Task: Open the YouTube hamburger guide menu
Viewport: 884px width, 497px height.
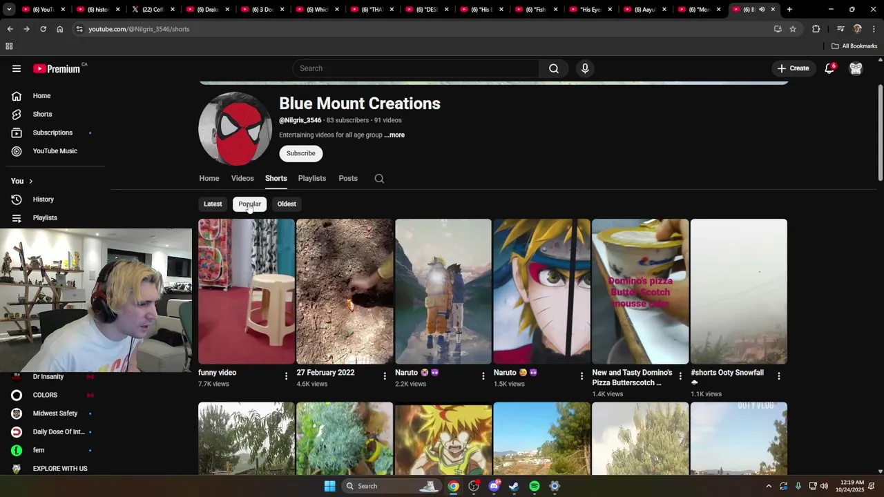Action: pyautogui.click(x=17, y=68)
